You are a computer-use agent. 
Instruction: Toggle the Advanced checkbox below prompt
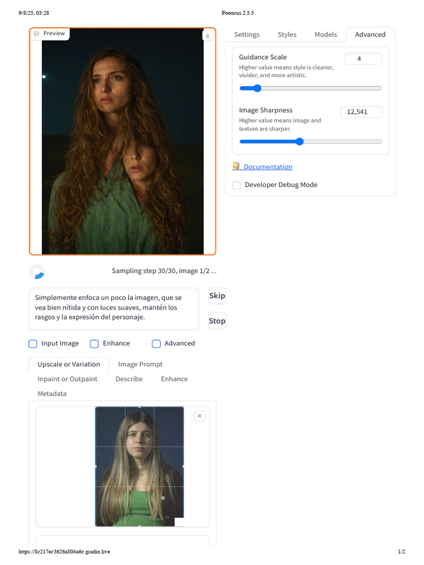tap(156, 344)
